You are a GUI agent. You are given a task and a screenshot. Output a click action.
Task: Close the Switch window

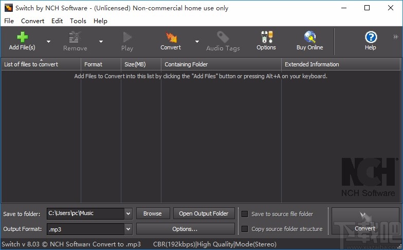click(391, 8)
